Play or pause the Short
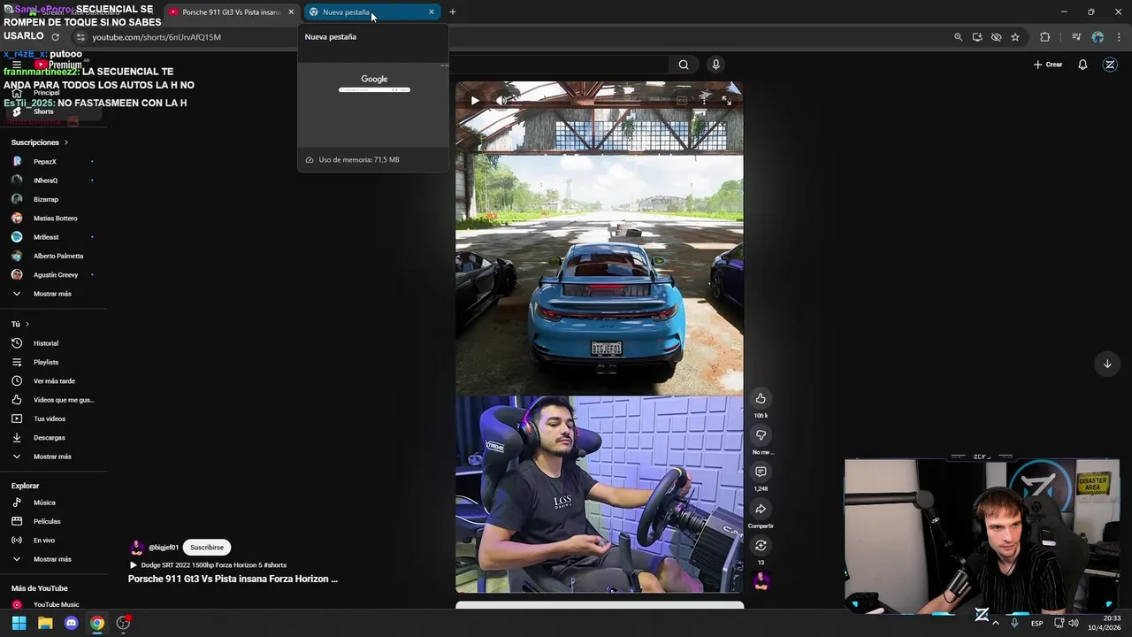1132x637 pixels. [x=475, y=101]
